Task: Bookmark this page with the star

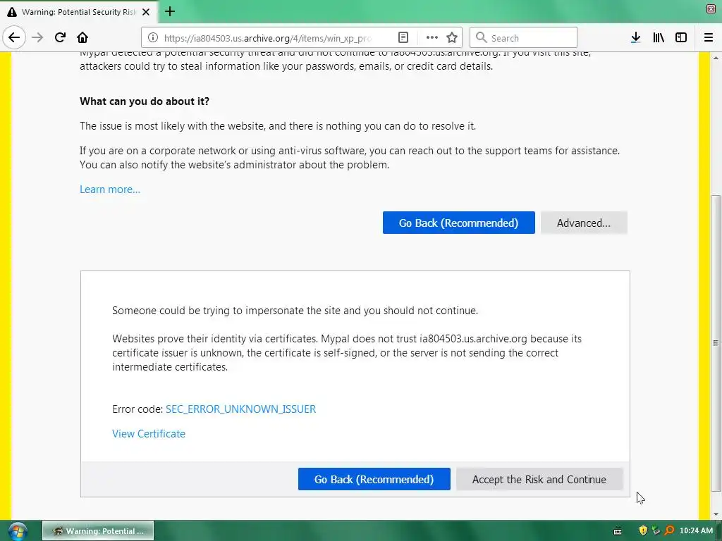Action: click(452, 38)
